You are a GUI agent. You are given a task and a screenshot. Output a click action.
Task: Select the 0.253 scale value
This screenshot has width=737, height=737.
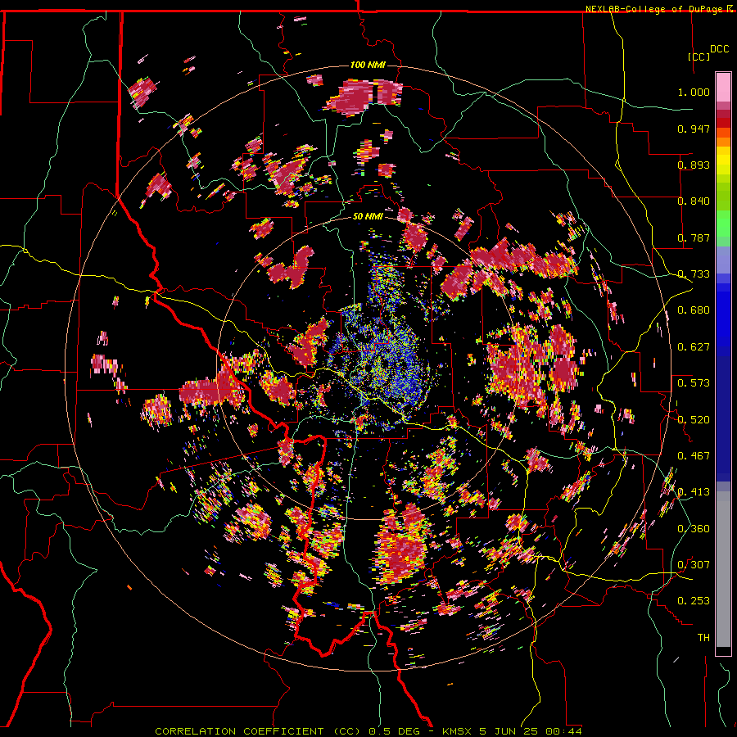tap(694, 601)
